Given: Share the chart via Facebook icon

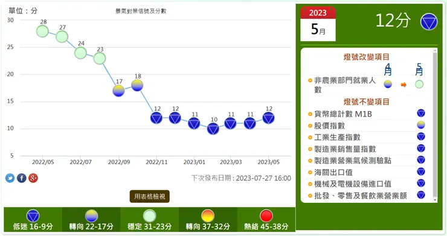Looking at the screenshot, I should tap(22, 178).
